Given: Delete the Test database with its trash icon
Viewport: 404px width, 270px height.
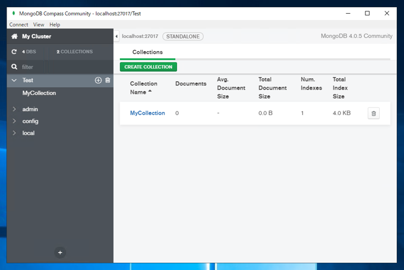Looking at the screenshot, I should click(108, 80).
